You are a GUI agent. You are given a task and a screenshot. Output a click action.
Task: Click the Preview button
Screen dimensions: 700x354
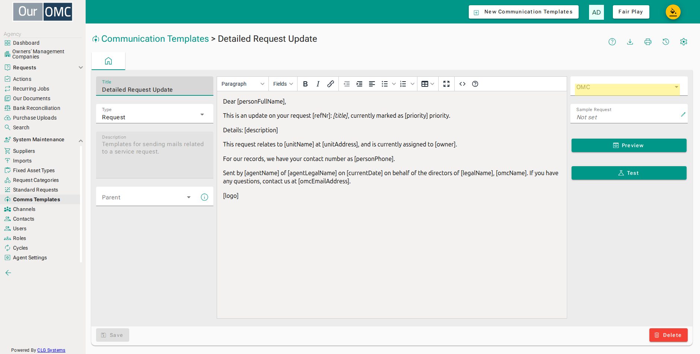[x=629, y=145]
